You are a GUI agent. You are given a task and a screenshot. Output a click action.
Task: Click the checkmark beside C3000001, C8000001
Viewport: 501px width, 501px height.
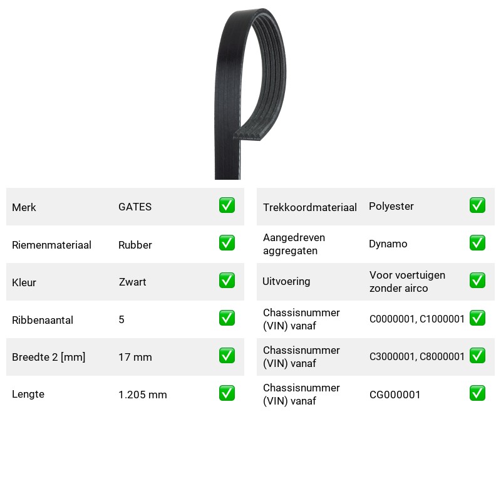point(477,356)
